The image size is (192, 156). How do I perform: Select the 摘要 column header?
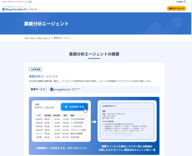(72, 115)
